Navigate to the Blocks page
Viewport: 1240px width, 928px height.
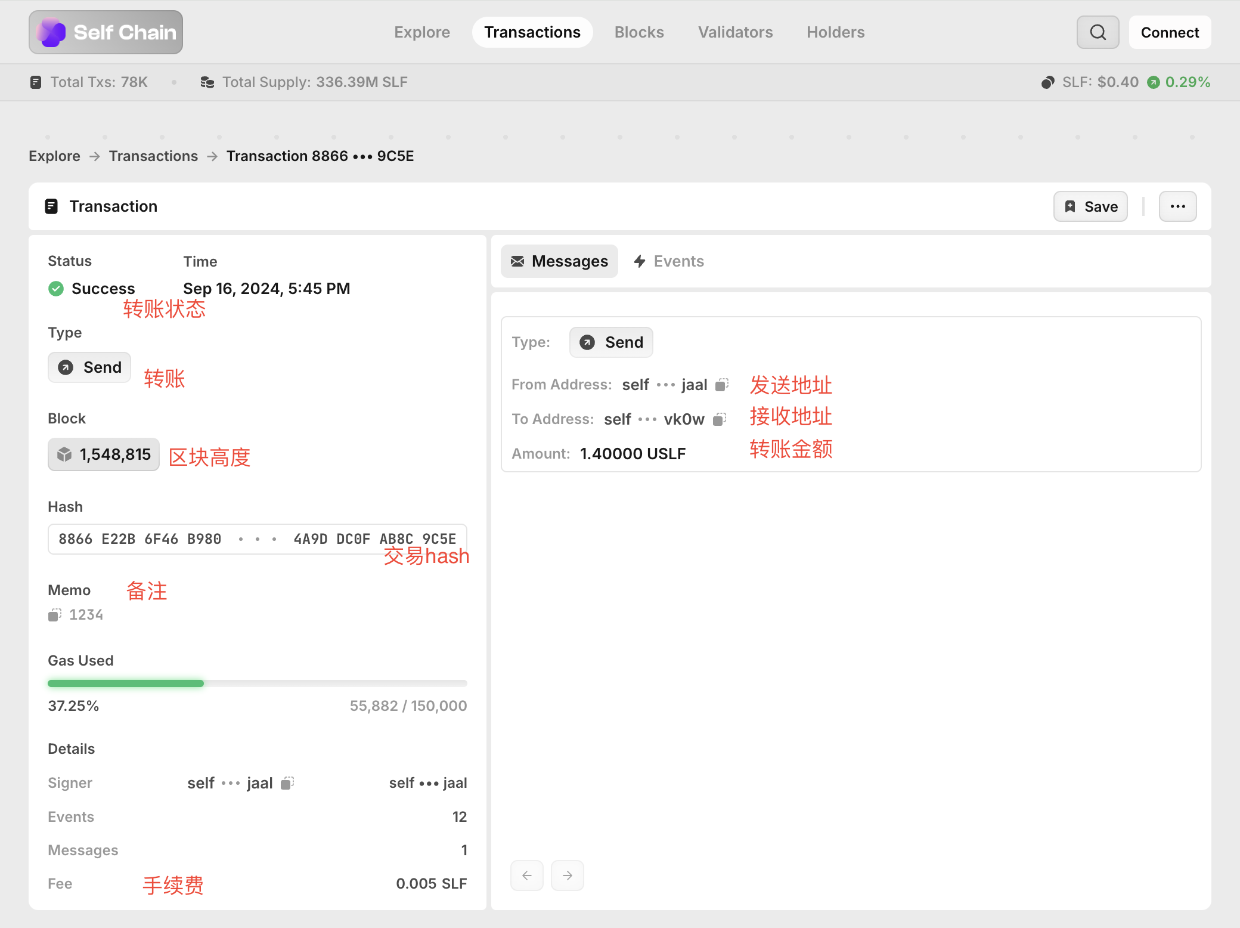pos(639,32)
